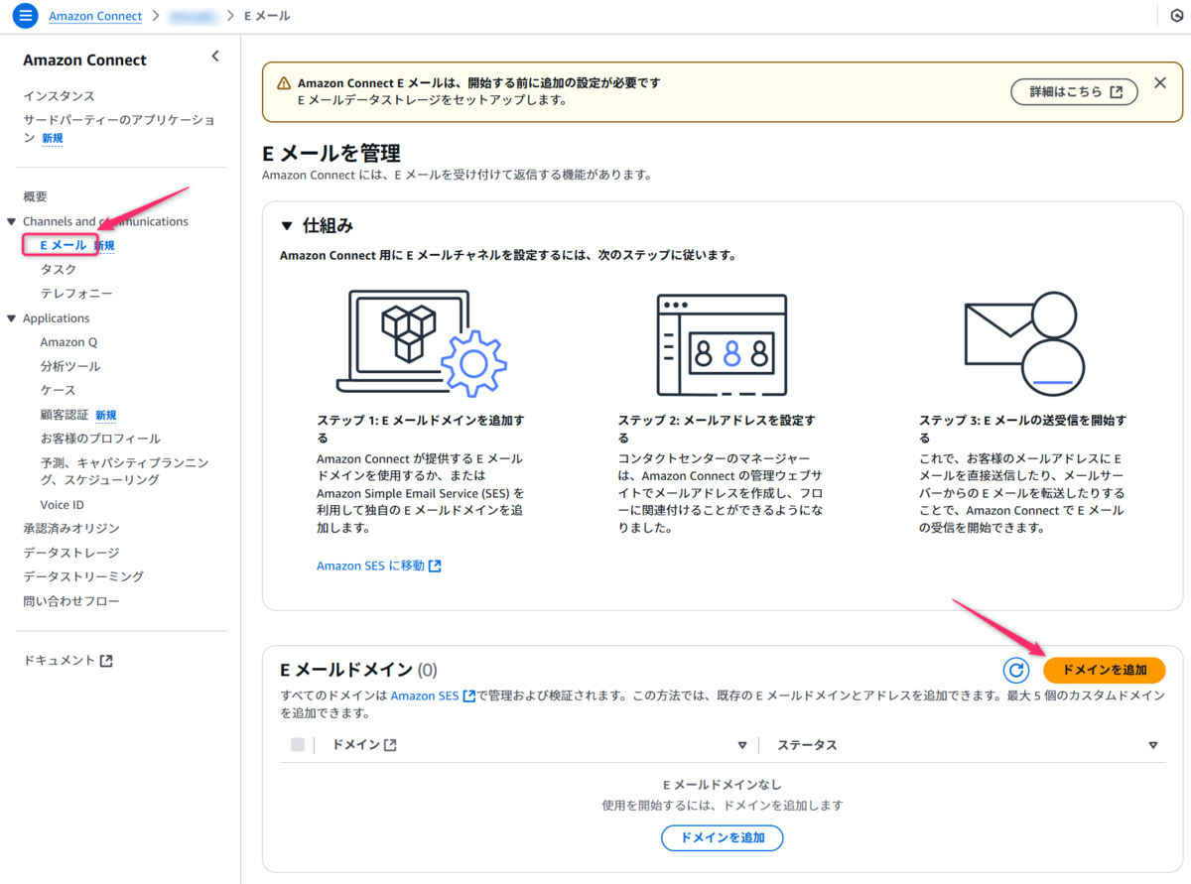Select タスク sidebar item

point(58,270)
